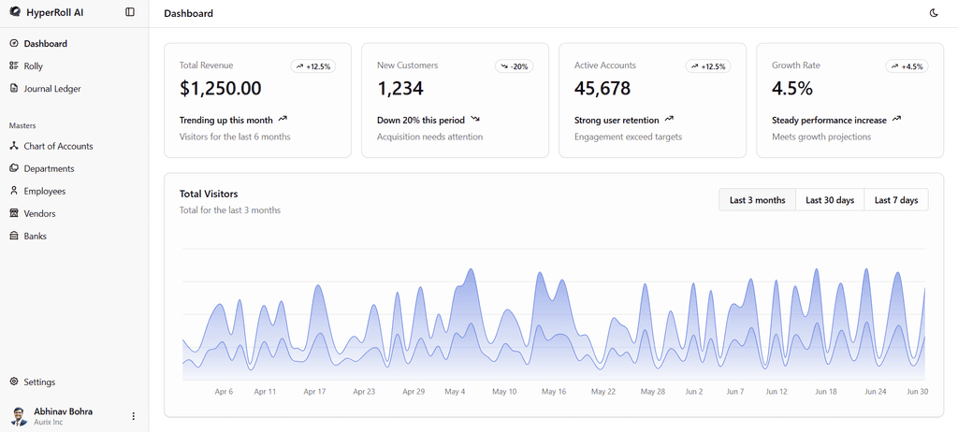This screenshot has height=432, width=958.
Task: Click the HyperRoll AI logo icon
Action: pyautogui.click(x=15, y=12)
